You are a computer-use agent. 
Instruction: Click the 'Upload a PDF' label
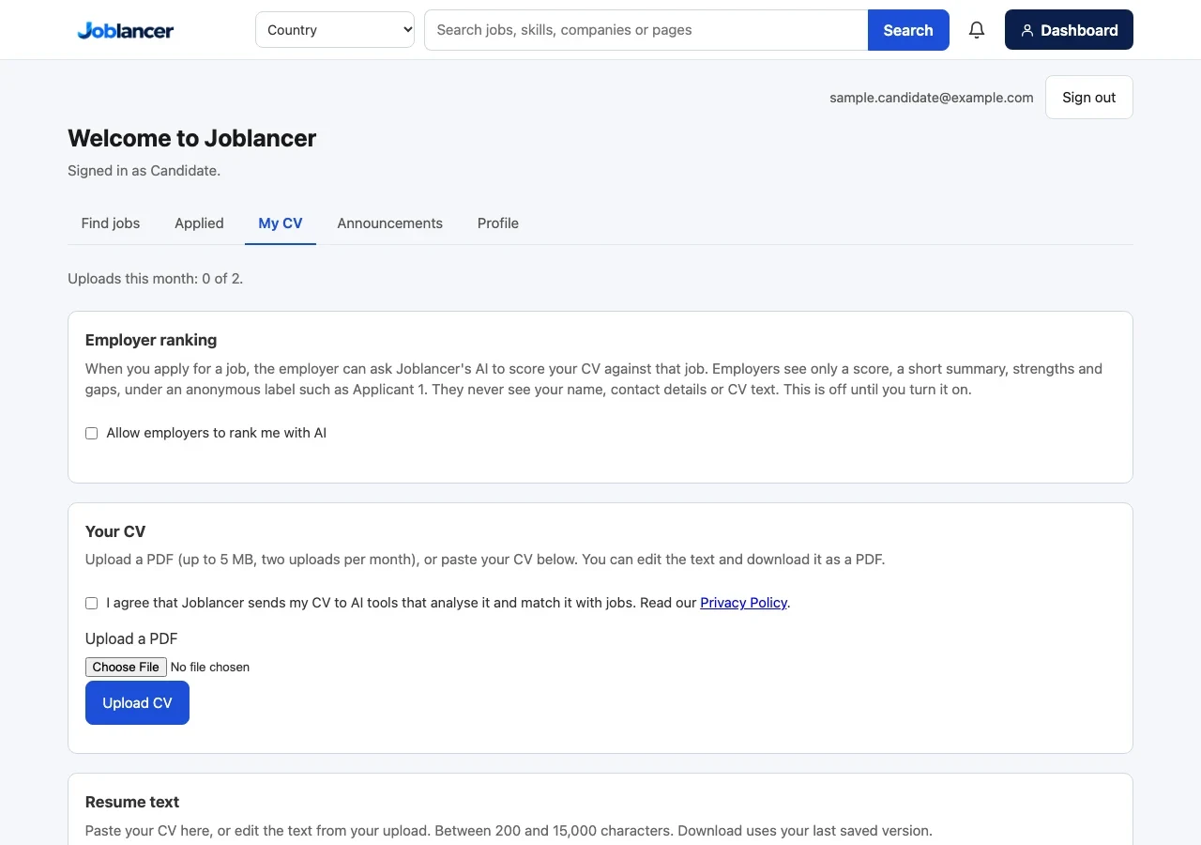click(131, 638)
